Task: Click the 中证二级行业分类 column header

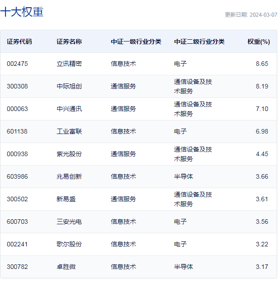Action: coord(199,42)
